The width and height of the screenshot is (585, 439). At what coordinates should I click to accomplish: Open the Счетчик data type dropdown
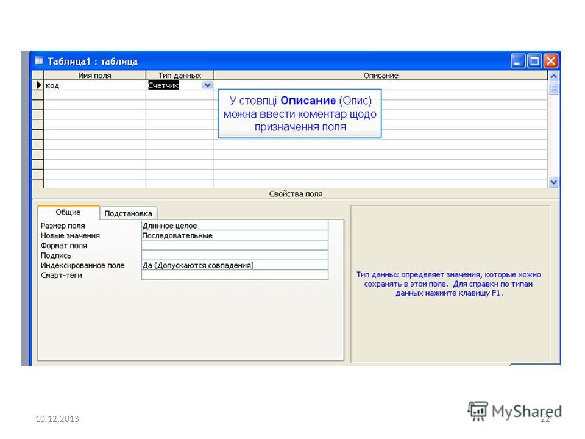[x=207, y=85]
